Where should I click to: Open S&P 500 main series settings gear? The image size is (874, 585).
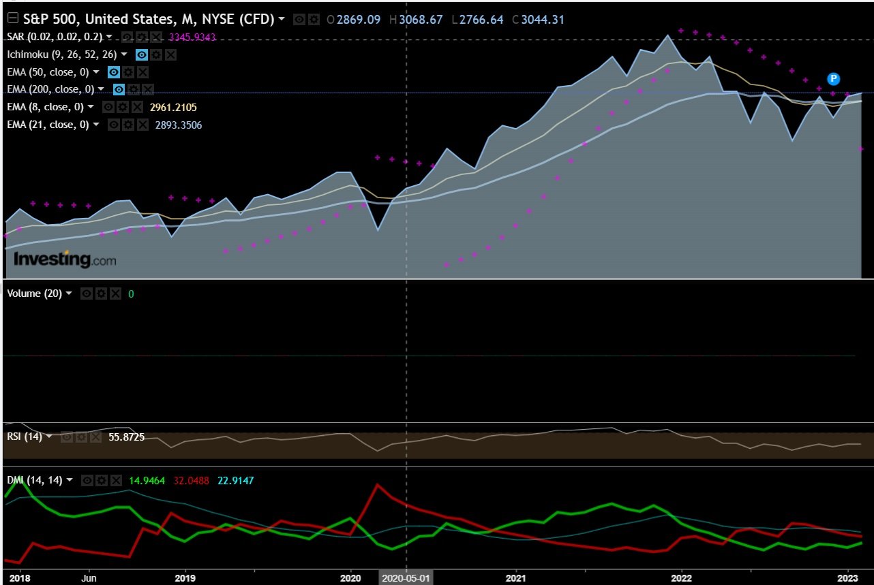point(314,20)
